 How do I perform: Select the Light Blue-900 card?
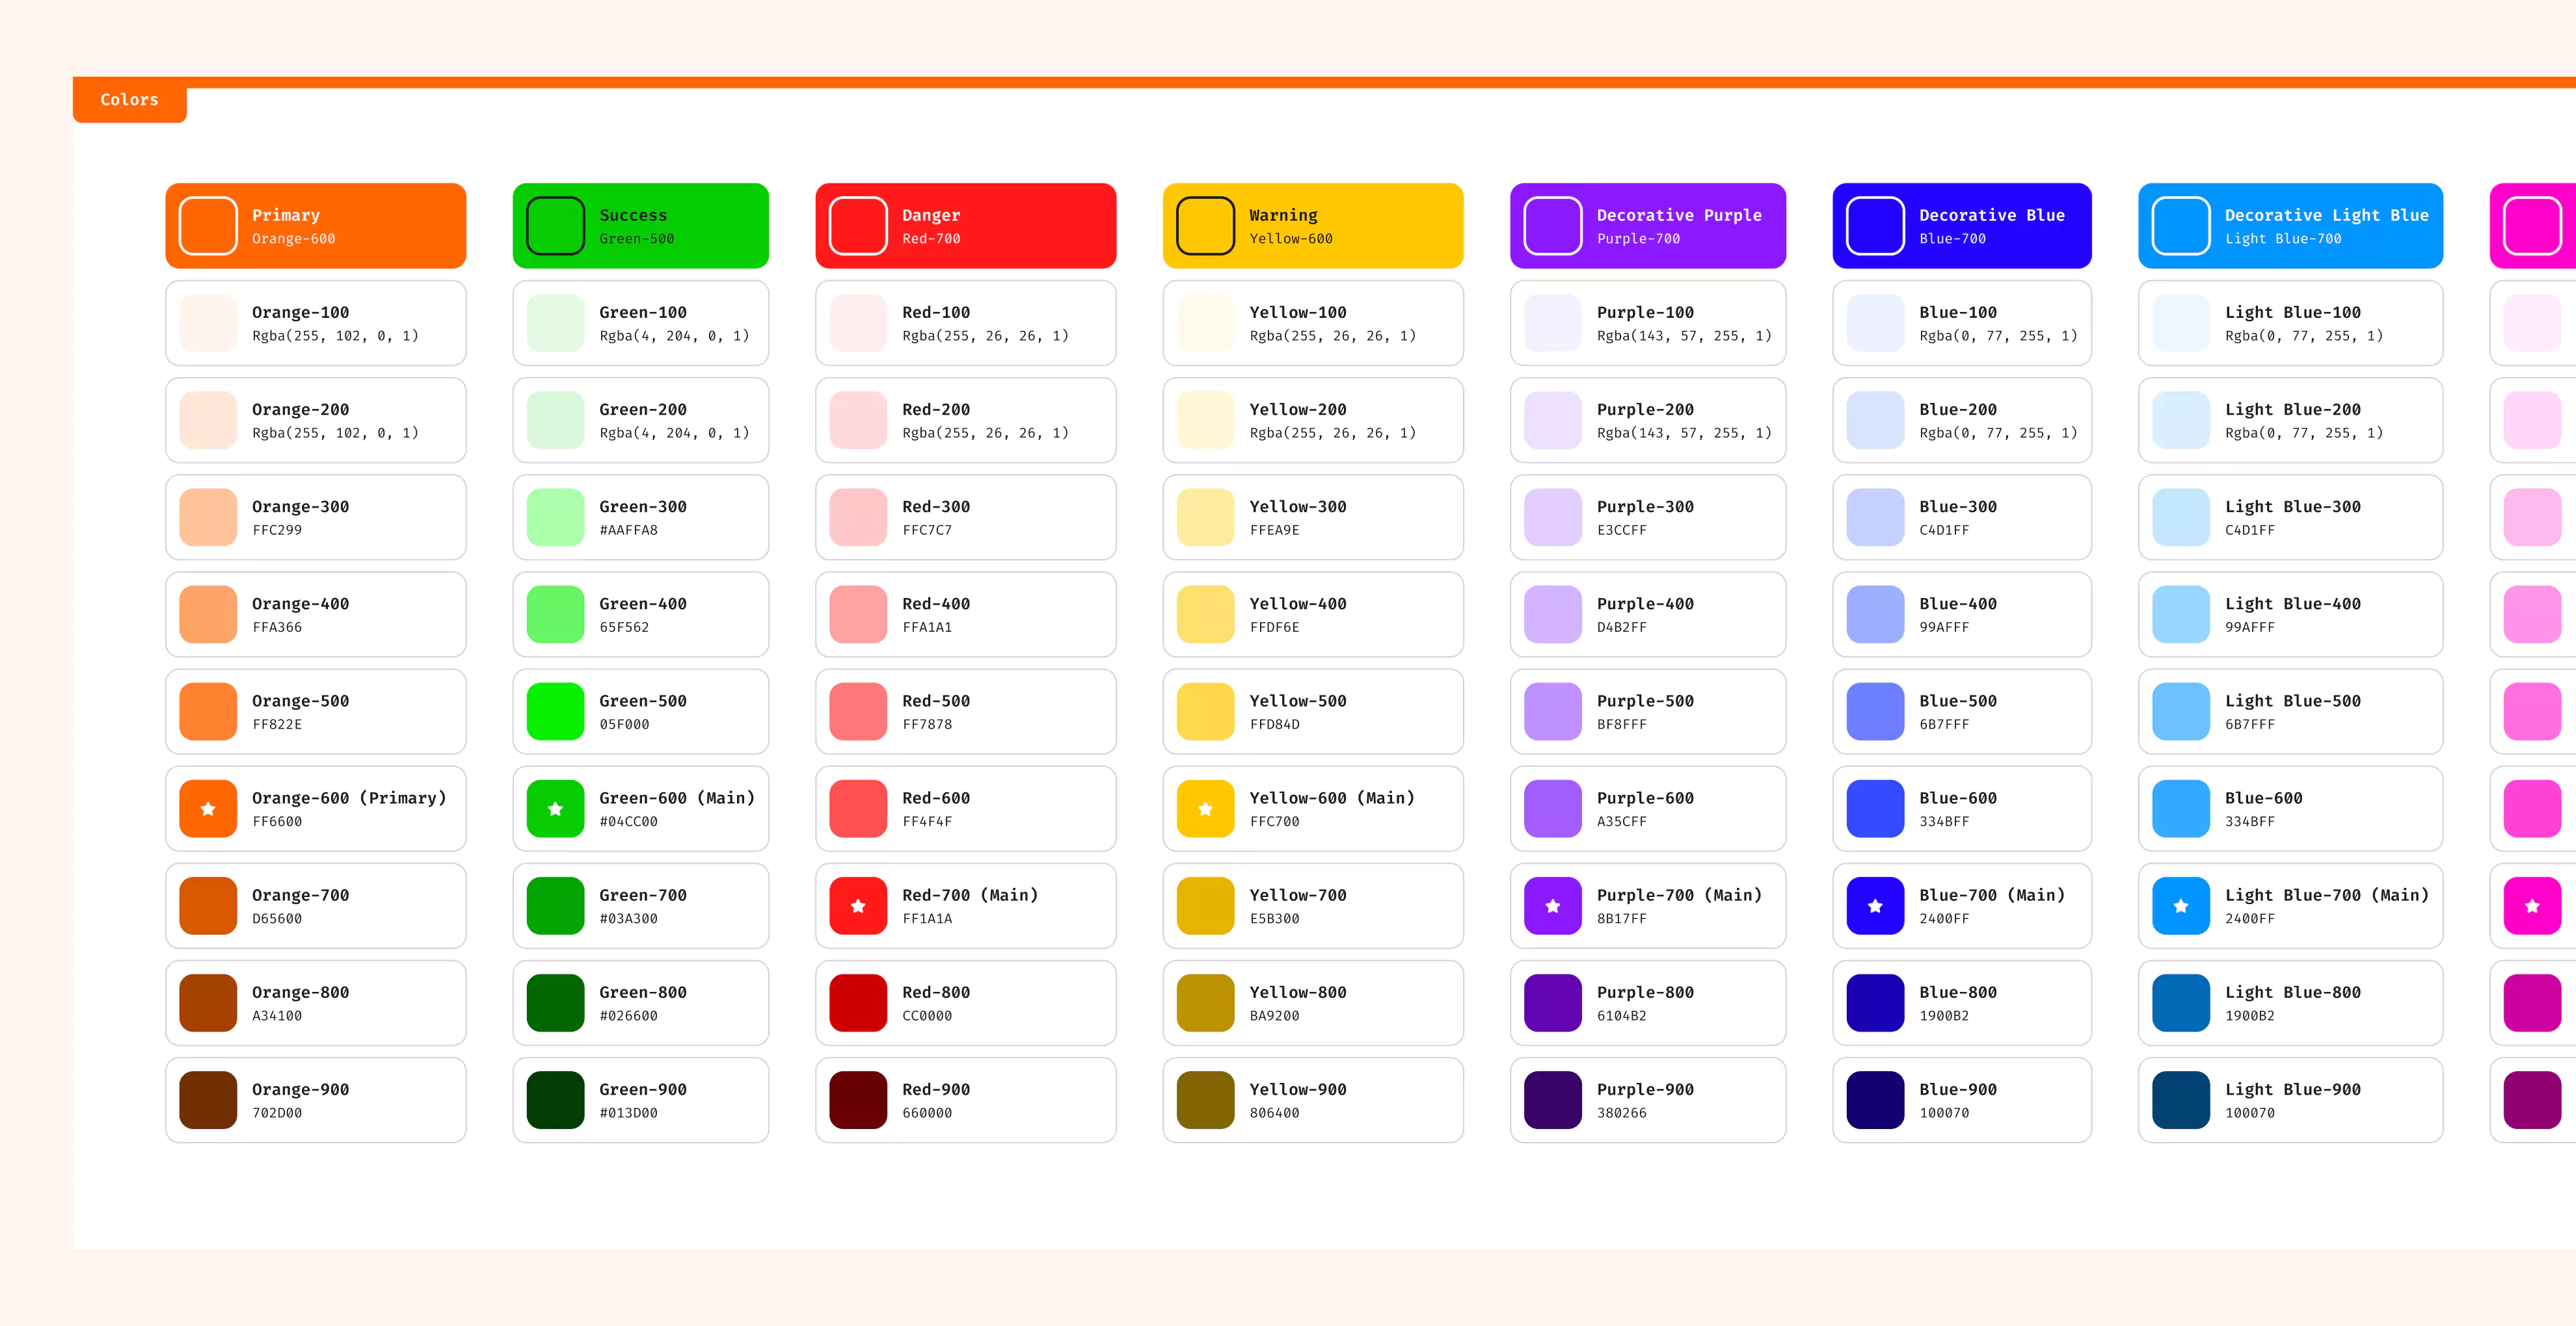(x=2290, y=1099)
